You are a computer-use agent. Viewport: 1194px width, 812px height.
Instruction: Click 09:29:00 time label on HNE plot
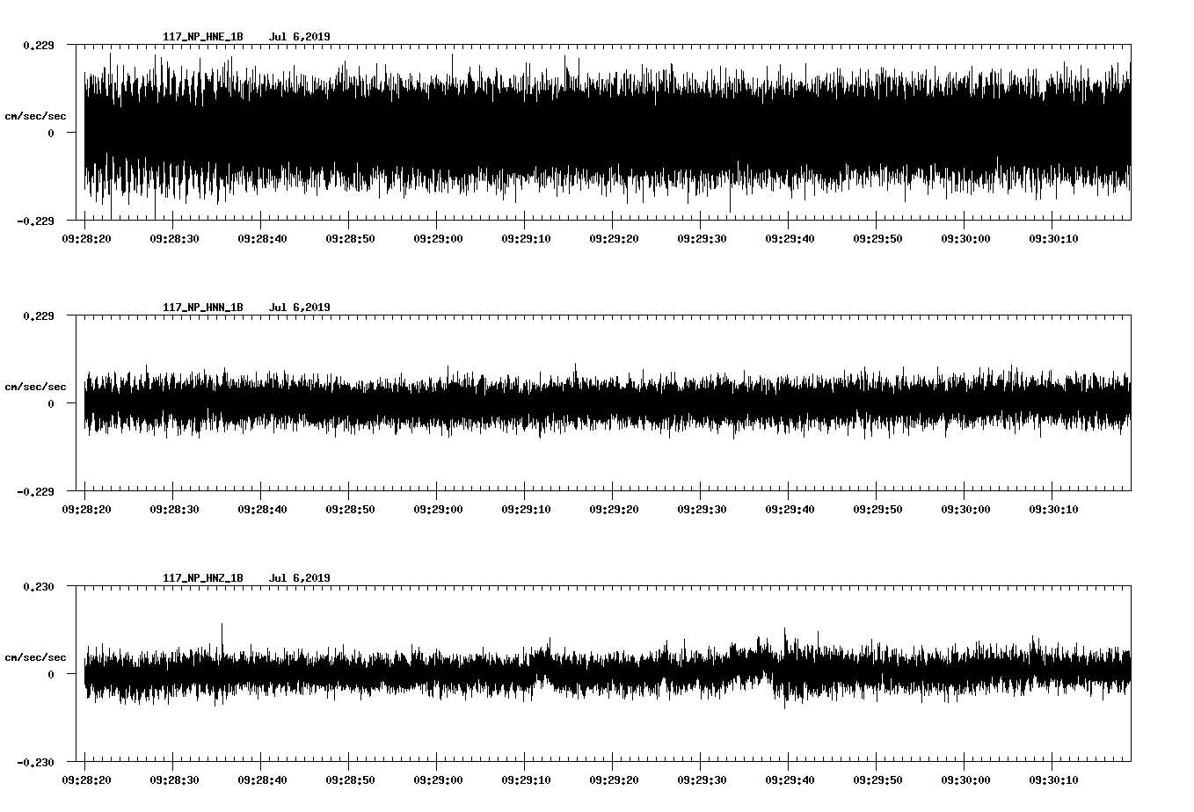tap(437, 238)
